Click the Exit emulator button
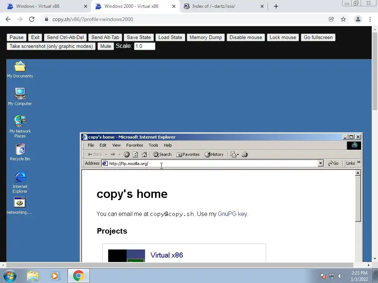Image resolution: width=378 pixels, height=283 pixels. tap(35, 37)
